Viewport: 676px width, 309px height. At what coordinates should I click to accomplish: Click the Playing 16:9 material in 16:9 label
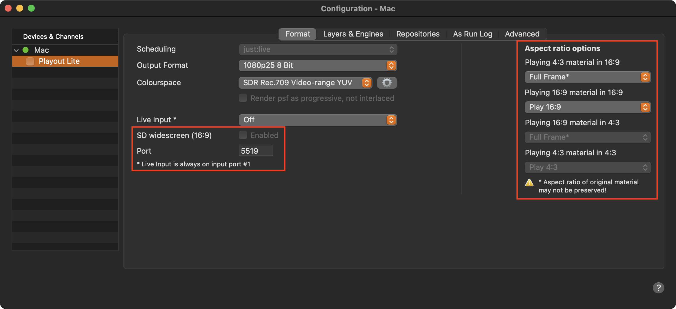[x=574, y=92]
